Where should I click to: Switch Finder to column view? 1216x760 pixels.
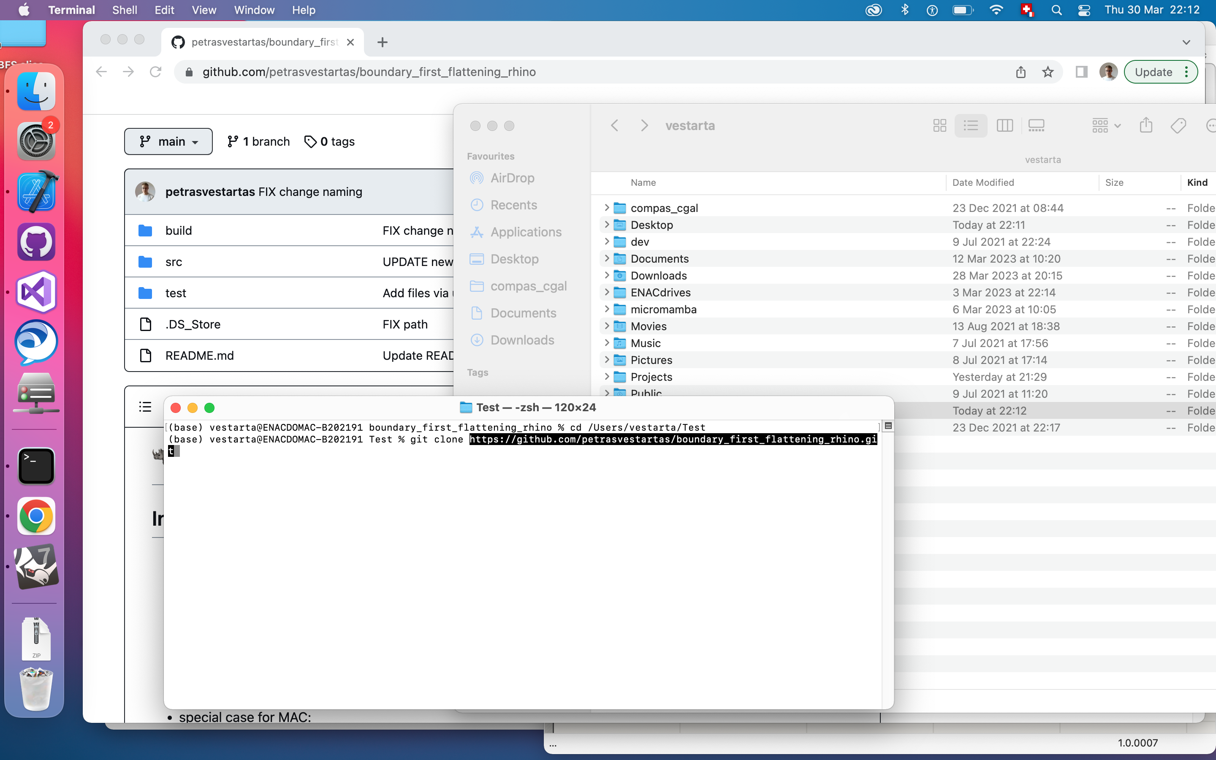[1004, 125]
